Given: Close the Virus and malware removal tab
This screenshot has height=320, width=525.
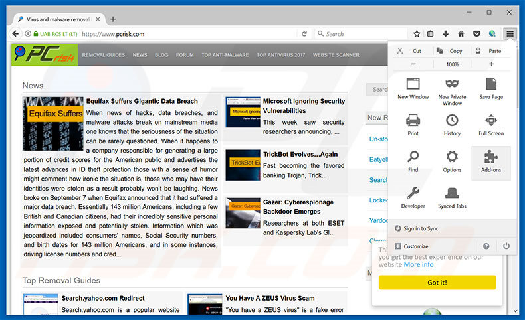Looking at the screenshot, I should (x=98, y=19).
